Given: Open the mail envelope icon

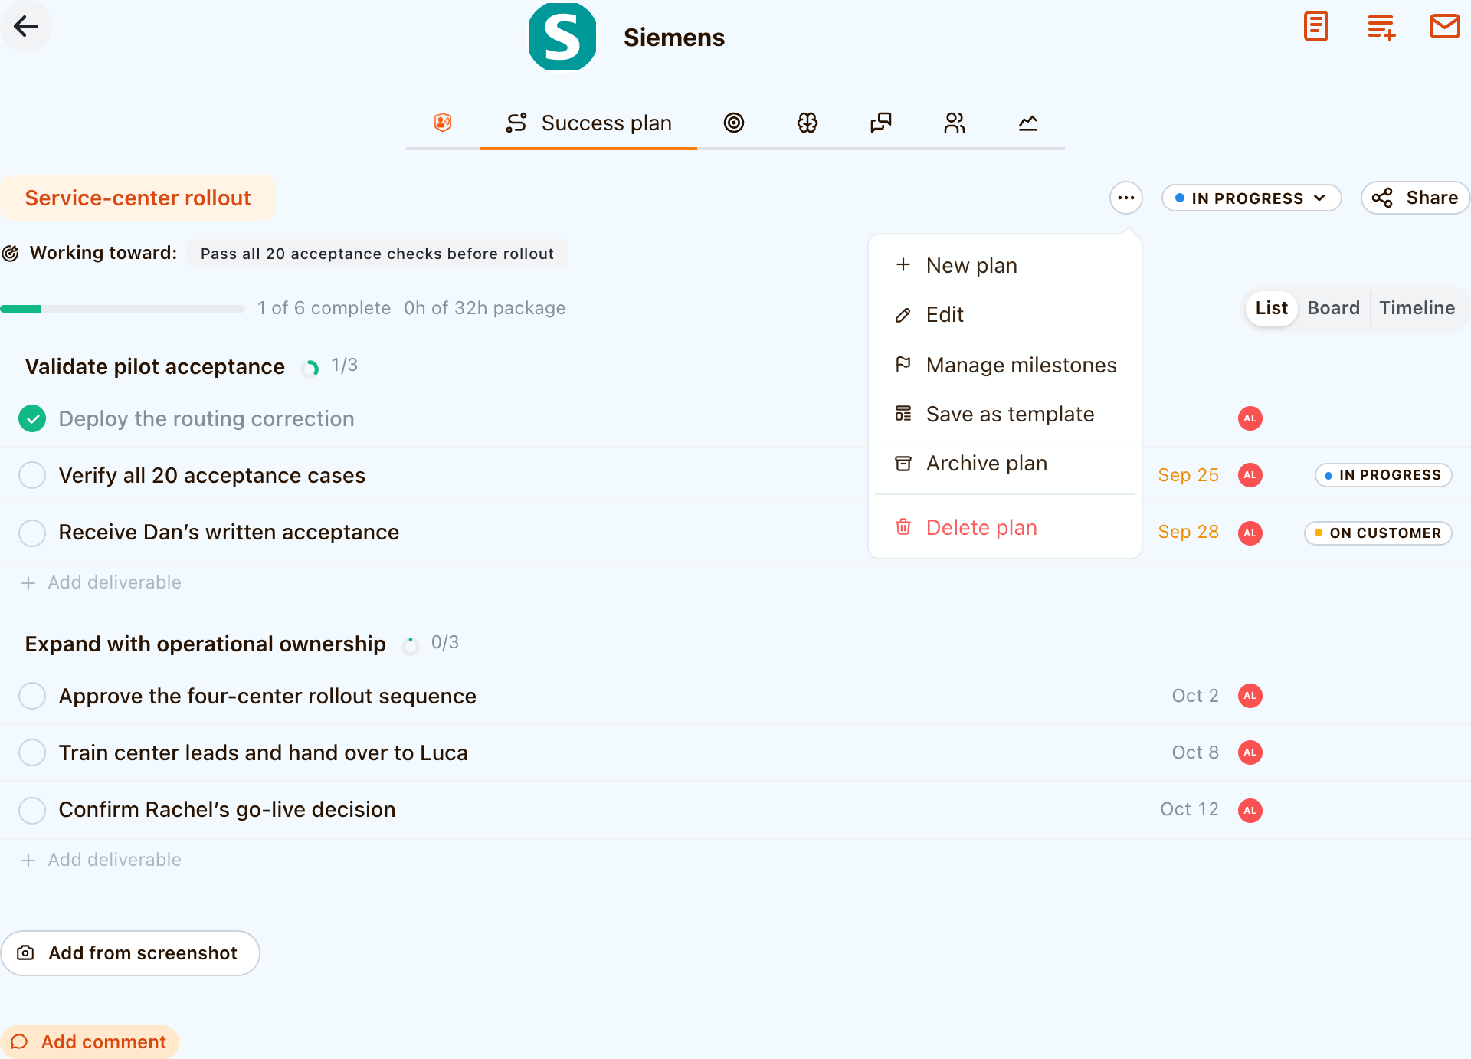Looking at the screenshot, I should pos(1444,27).
